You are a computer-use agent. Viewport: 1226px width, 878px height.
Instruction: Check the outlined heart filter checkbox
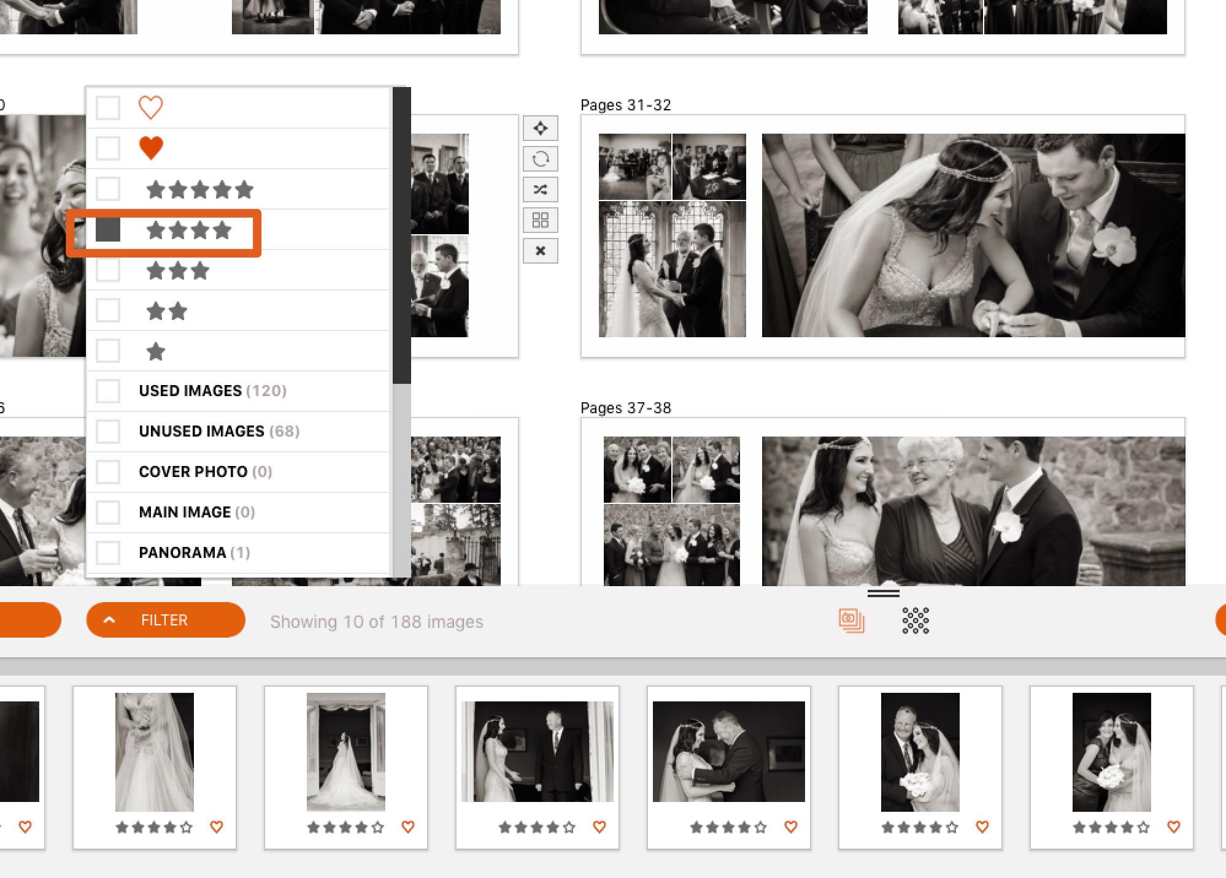[x=108, y=107]
